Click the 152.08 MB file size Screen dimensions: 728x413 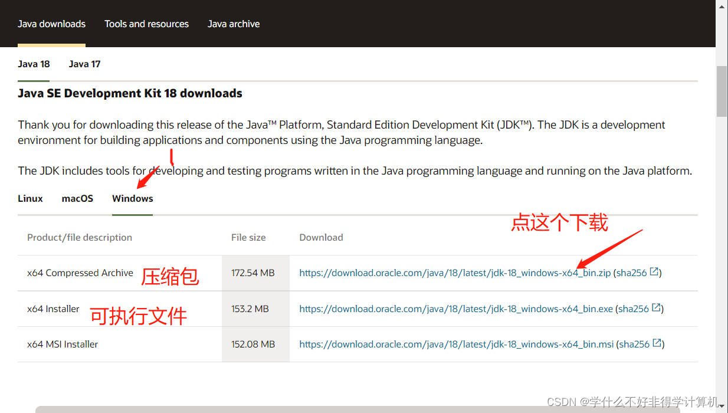[253, 344]
